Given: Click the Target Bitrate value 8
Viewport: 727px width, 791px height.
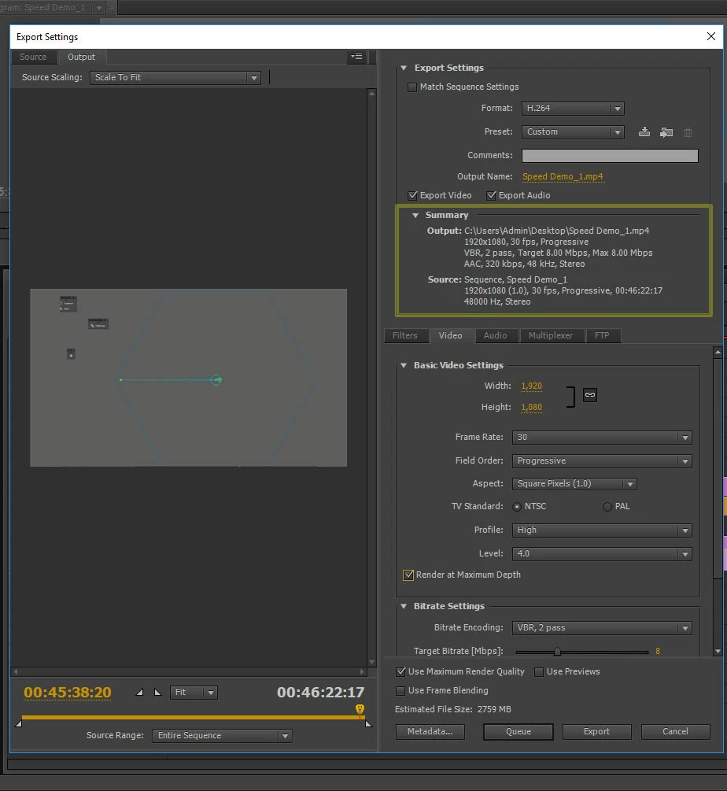Looking at the screenshot, I should point(658,651).
